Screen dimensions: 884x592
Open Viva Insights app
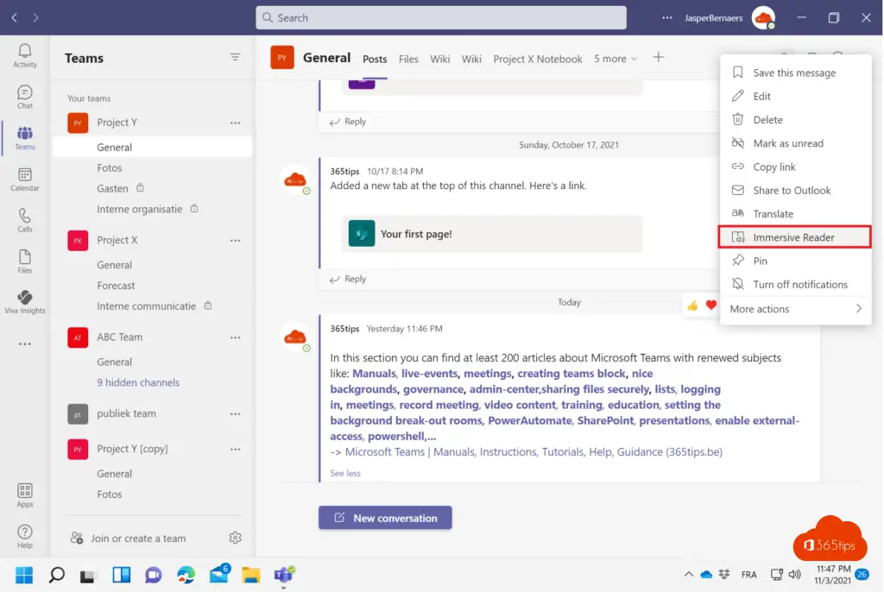pyautogui.click(x=25, y=301)
